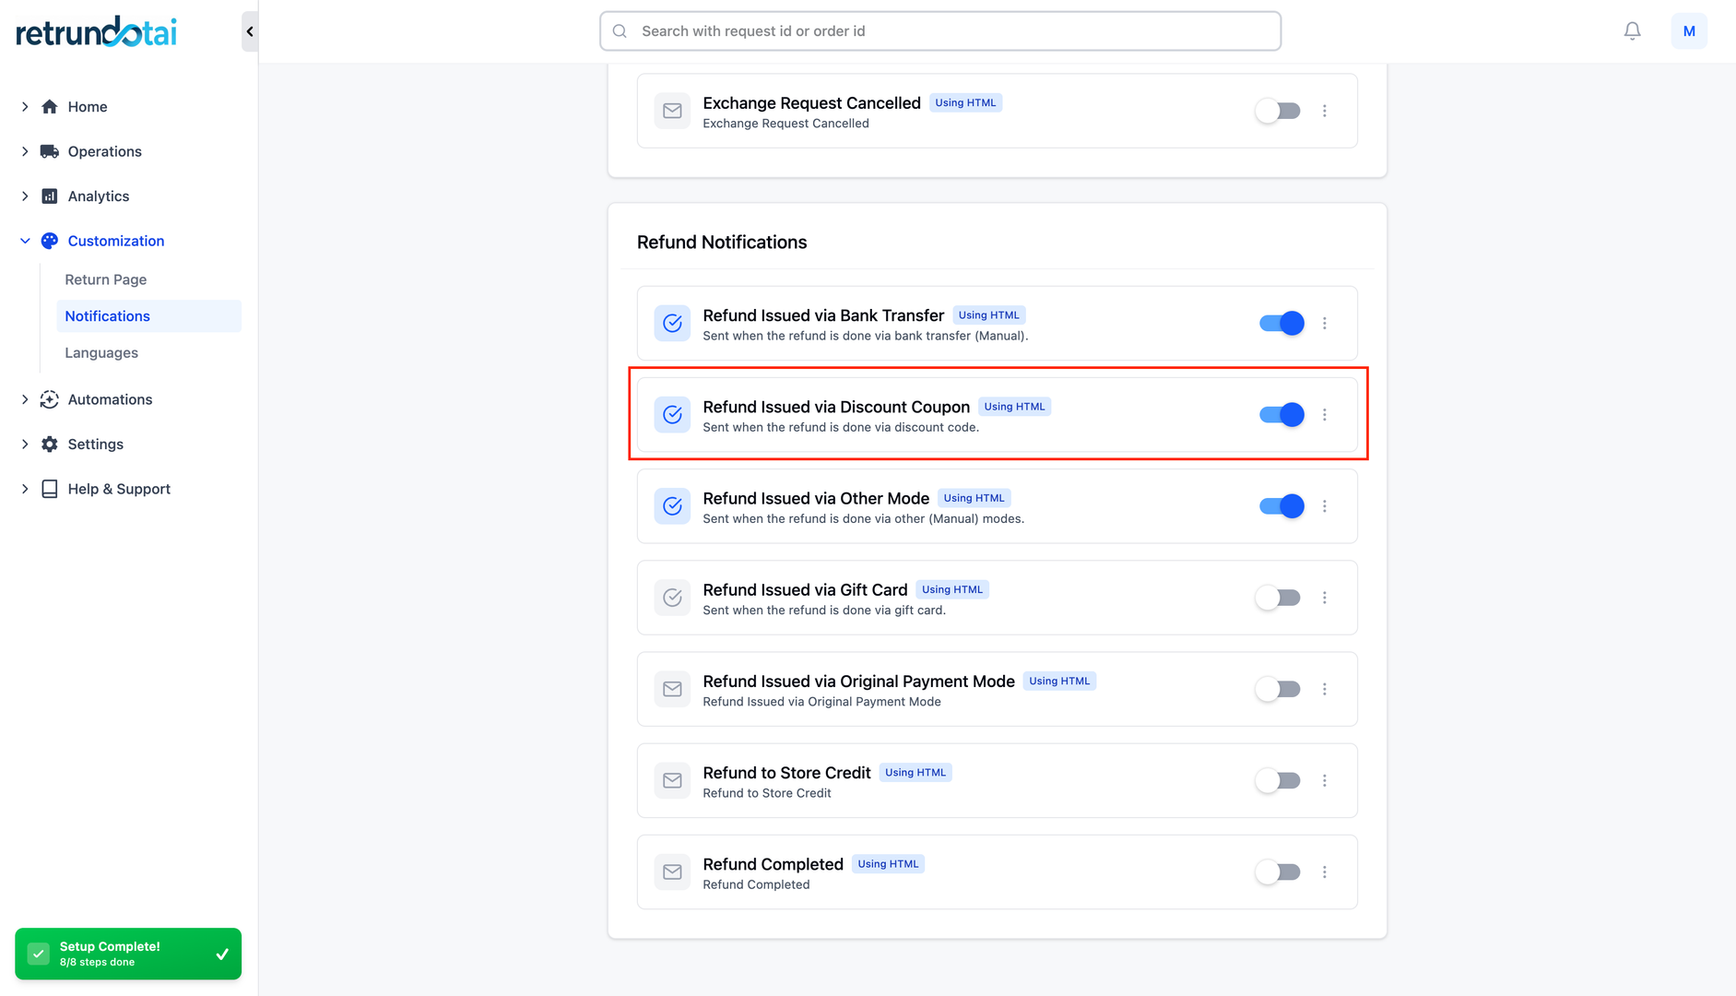Select the Automations icon in sidebar
Screen dimensions: 1736x996
[49, 399]
